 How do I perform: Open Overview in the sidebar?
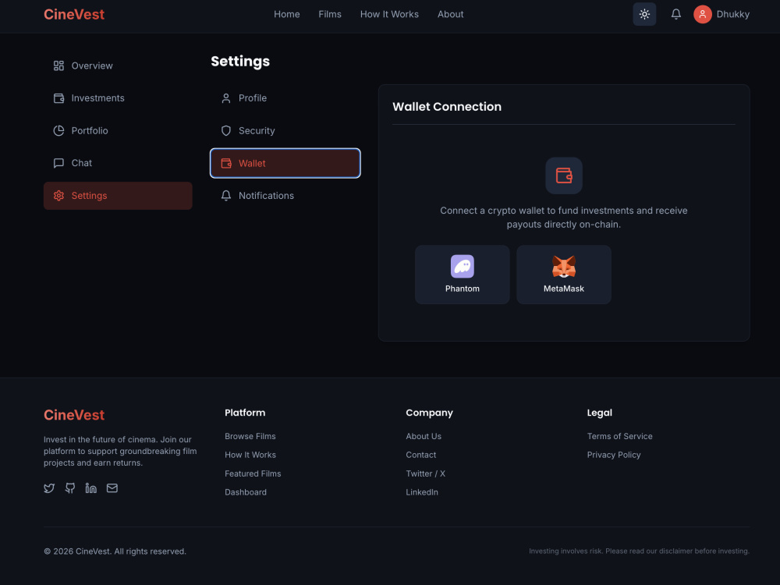118,66
